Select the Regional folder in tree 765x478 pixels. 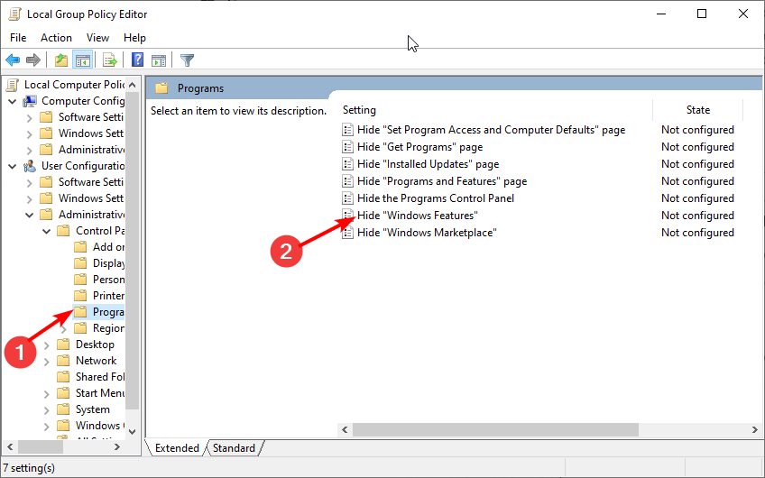click(x=108, y=328)
